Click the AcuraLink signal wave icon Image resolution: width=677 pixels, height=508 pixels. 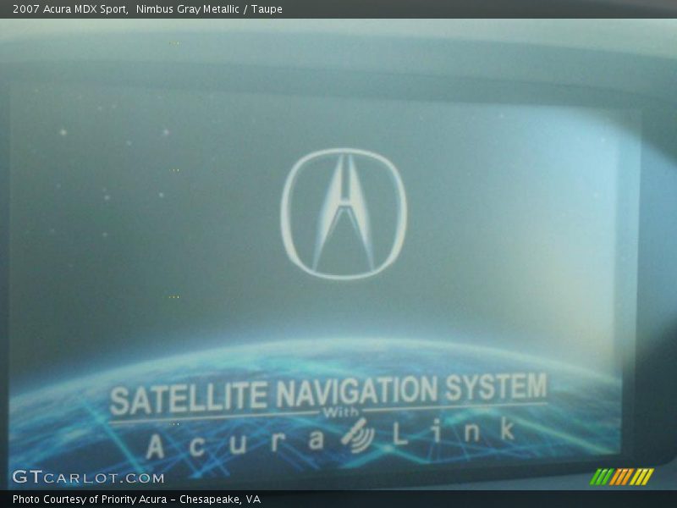(358, 435)
